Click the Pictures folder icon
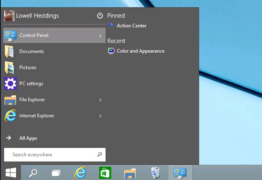The width and height of the screenshot is (262, 180). tap(9, 67)
